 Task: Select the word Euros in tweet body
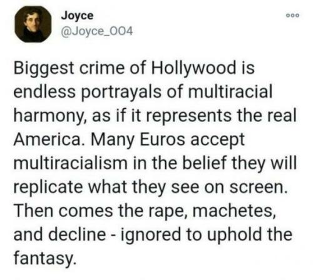click(162, 139)
